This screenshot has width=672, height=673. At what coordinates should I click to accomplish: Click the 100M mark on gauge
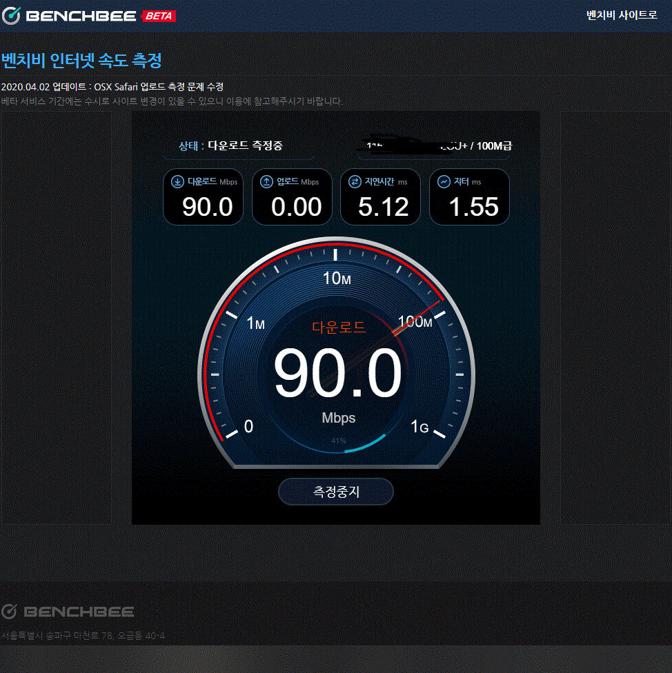pyautogui.click(x=415, y=323)
